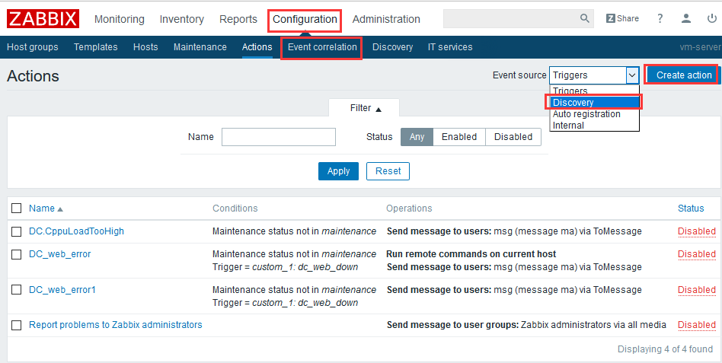The height and width of the screenshot is (363, 722).
Task: Click the Operations column header
Action: click(409, 208)
